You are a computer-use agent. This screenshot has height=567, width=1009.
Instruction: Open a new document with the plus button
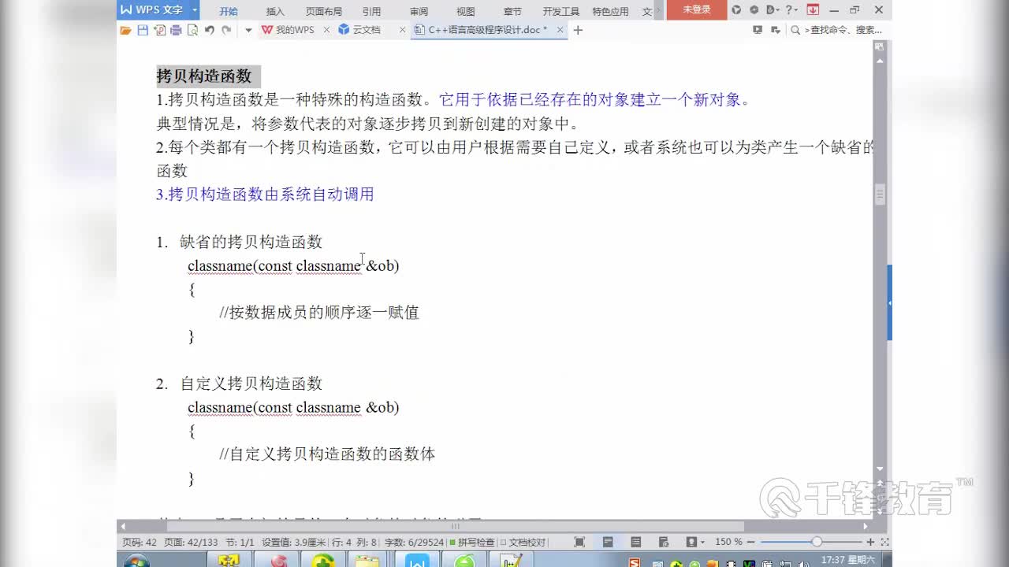pyautogui.click(x=578, y=29)
